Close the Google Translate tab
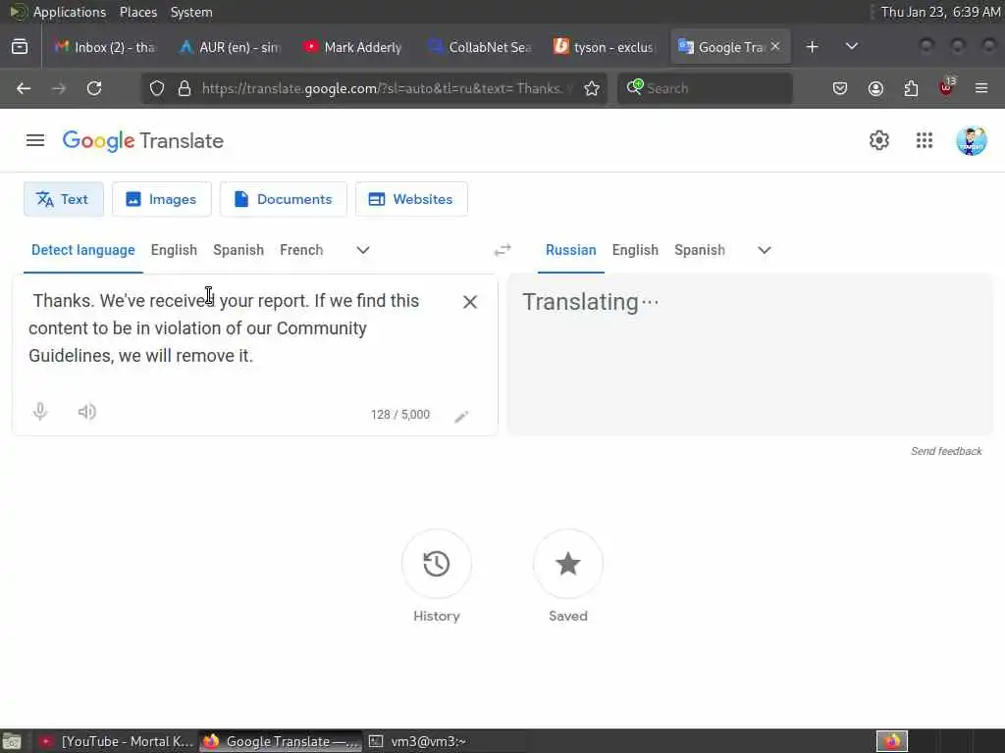The width and height of the screenshot is (1005, 753). (x=775, y=46)
